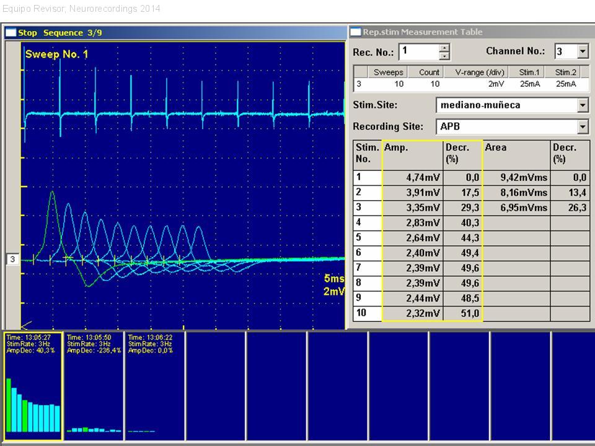
Task: Select the 13:05:27 recording thumbnail
Action: tap(33, 386)
